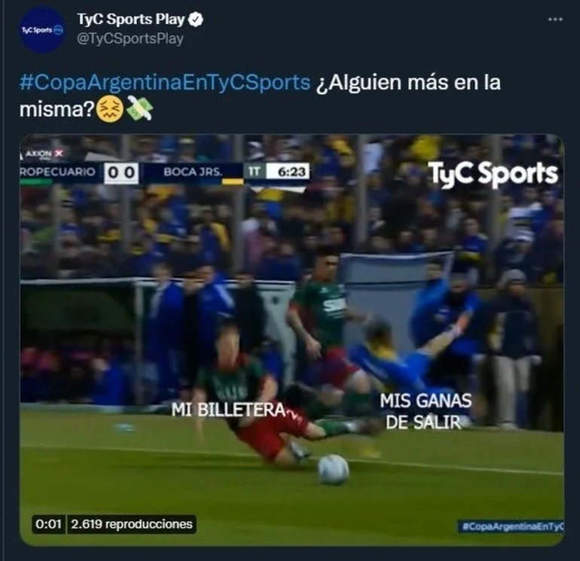The height and width of the screenshot is (561, 580).
Task: Click the 2.619 reproducciones view counter
Action: click(132, 524)
